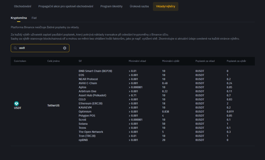Click the TetherUS full name

coord(53,106)
